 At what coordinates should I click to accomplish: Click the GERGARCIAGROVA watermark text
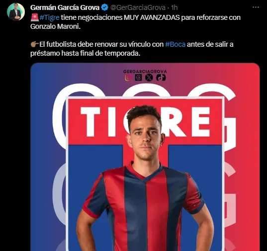(x=145, y=72)
